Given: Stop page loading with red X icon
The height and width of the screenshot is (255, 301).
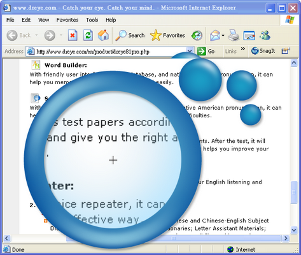Looking at the screenshot, I should click(x=73, y=35).
